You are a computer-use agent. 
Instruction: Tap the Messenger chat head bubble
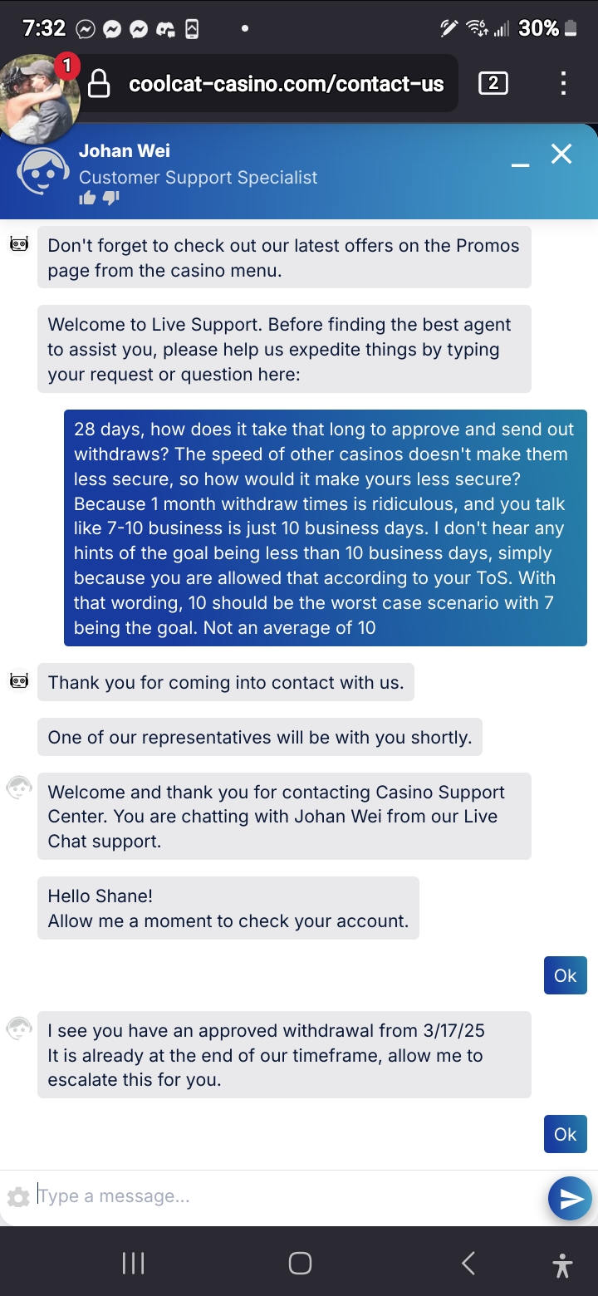click(x=40, y=93)
